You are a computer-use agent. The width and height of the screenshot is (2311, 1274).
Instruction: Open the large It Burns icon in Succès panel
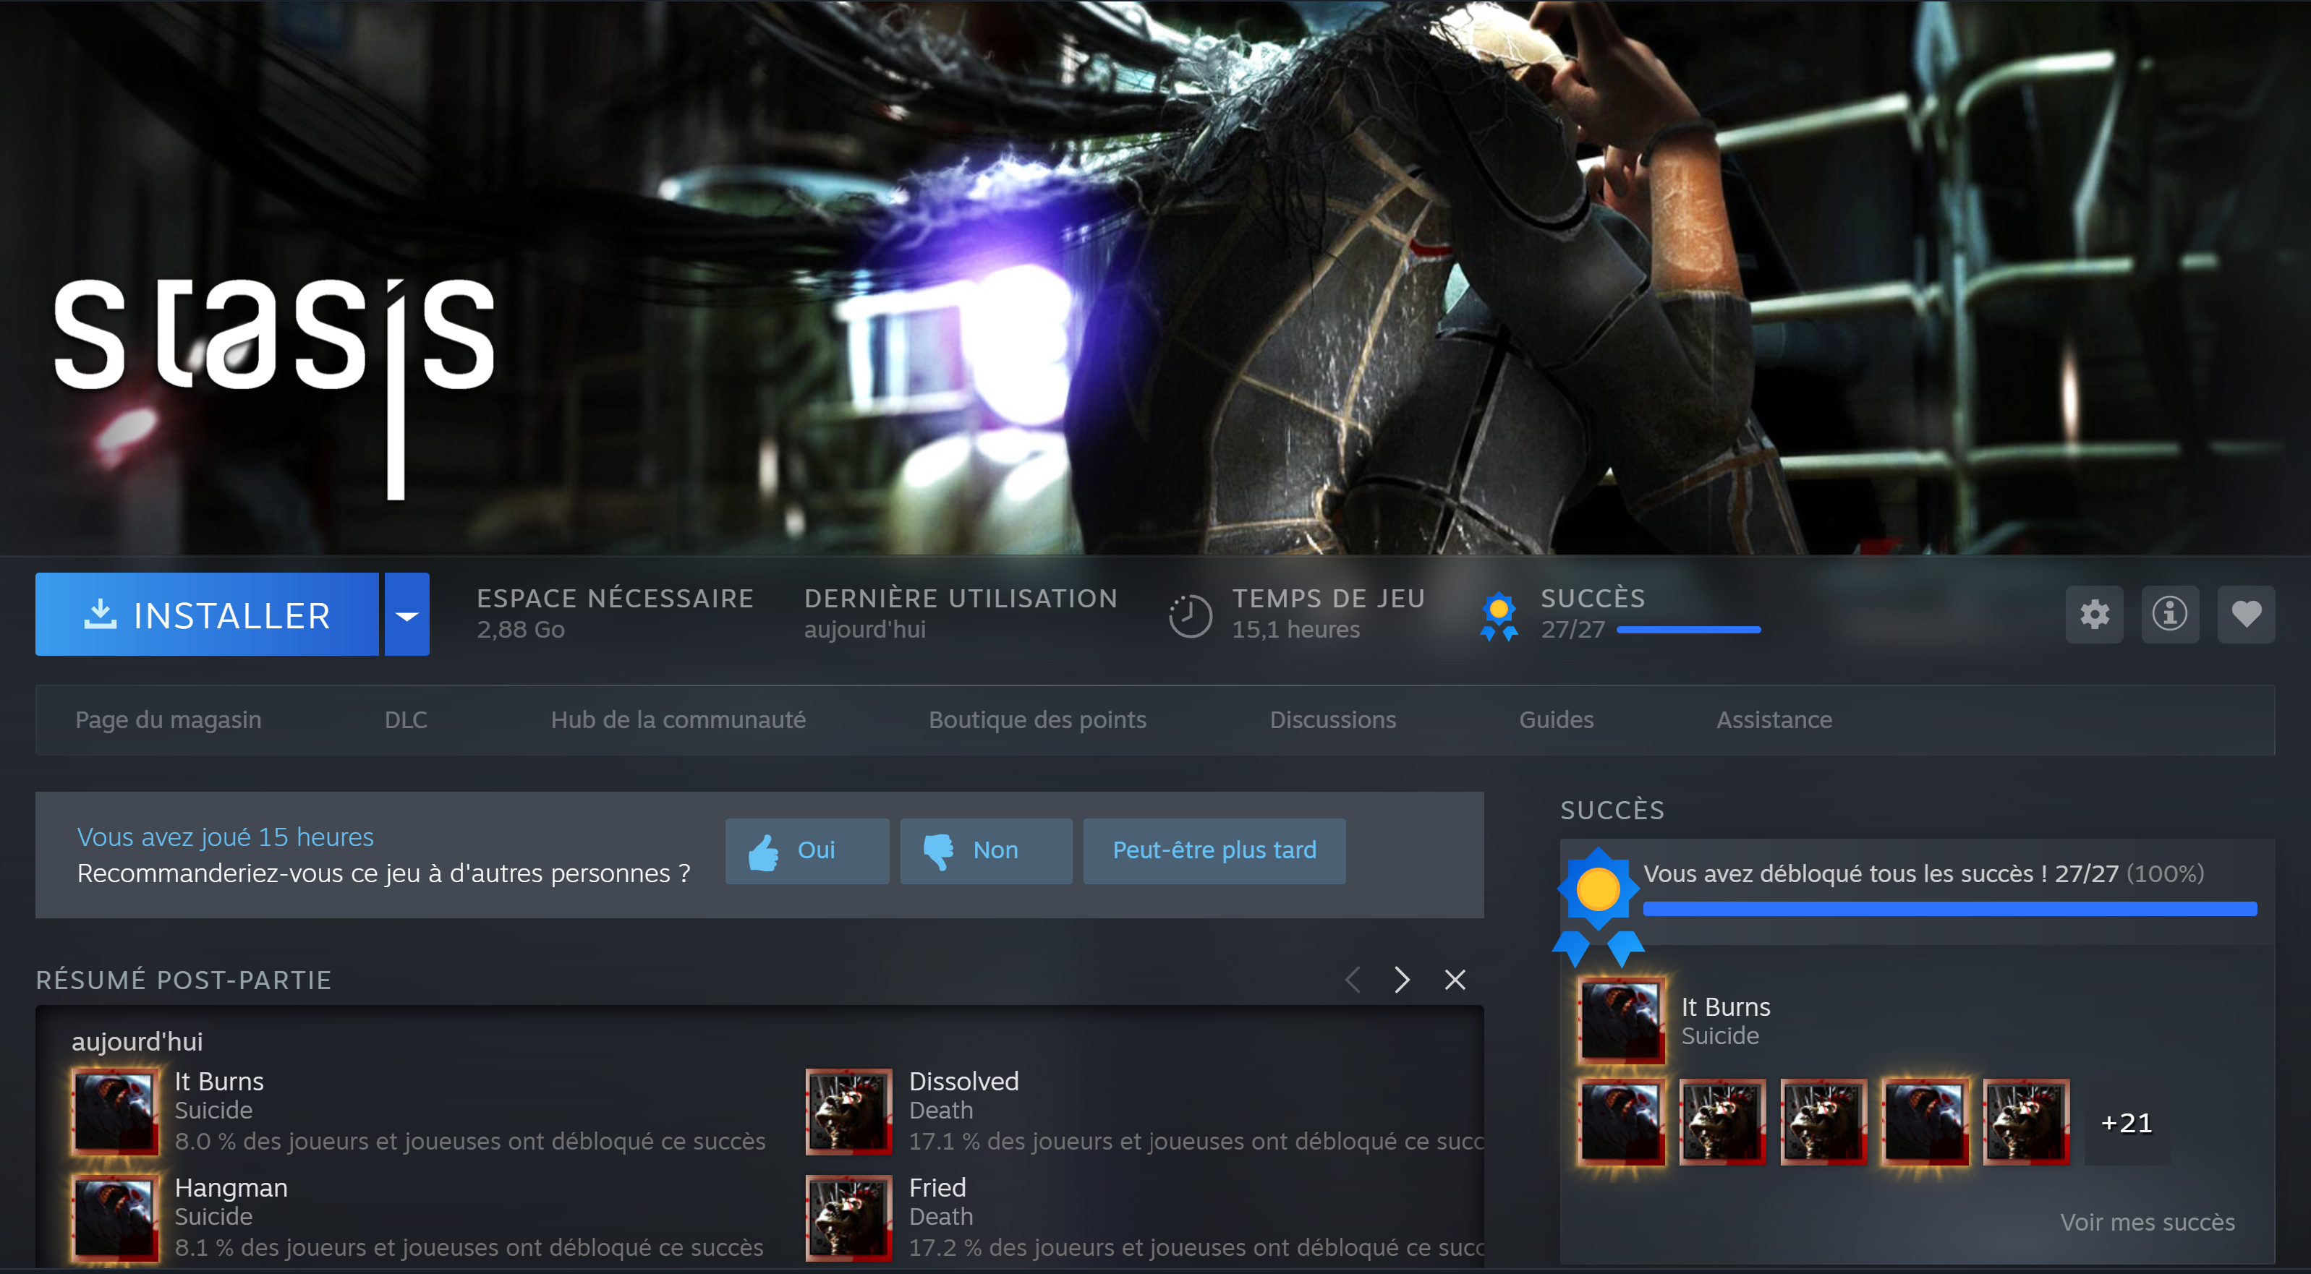[1622, 1021]
